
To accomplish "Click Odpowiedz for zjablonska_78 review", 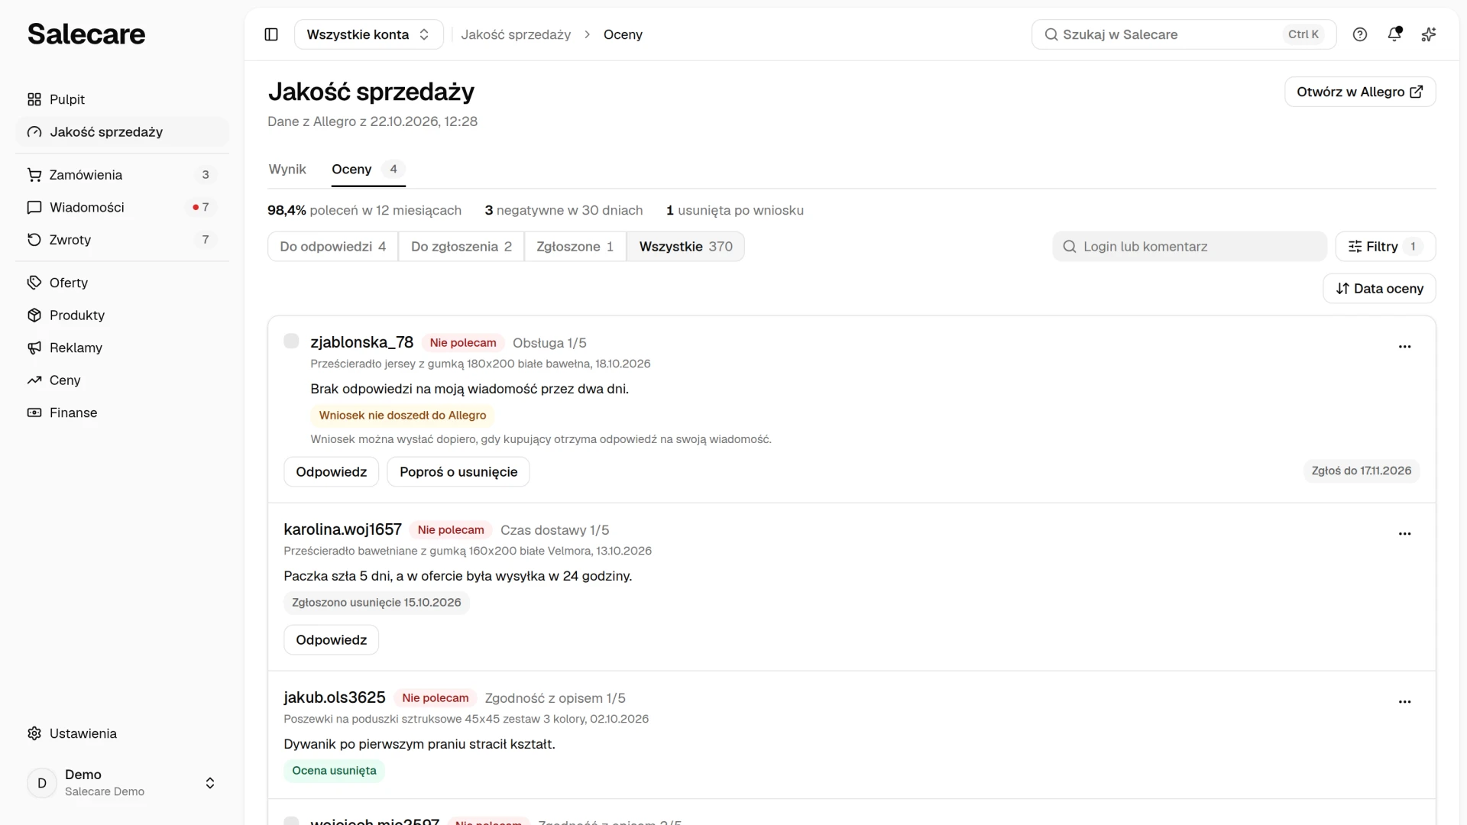I will [331, 472].
